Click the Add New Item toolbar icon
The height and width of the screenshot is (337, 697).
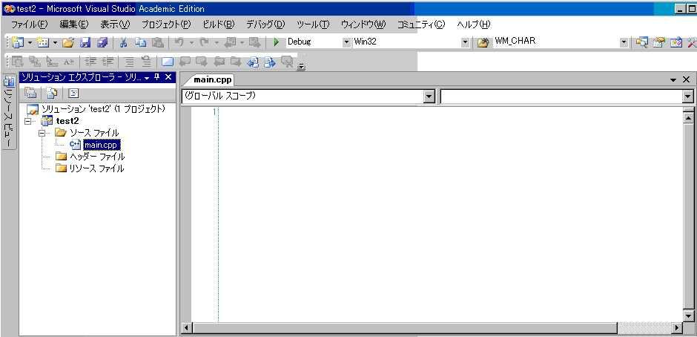point(43,42)
